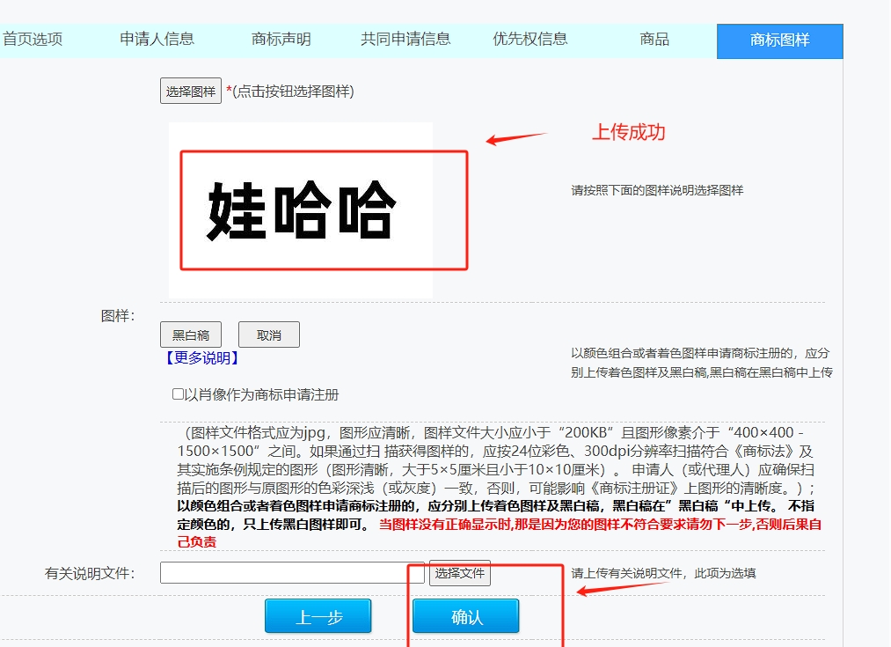Click the red warning text 当图样没有正确显示时

445,524
